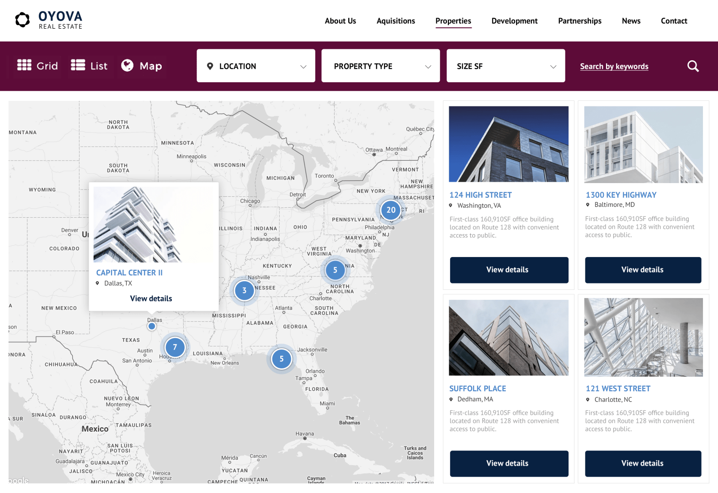Open the cluster of 3 properties near Nashville
Screen dimensions: 718x493
pos(244,290)
